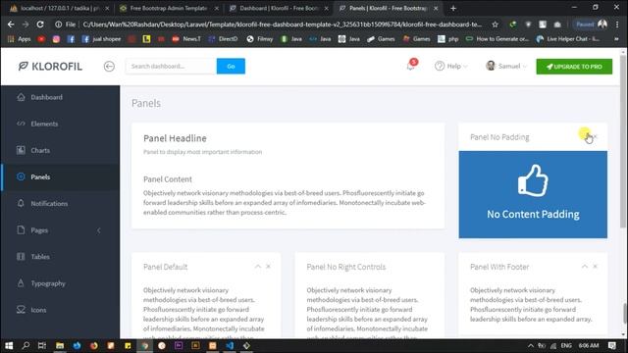Click the Go search button
Screen dimensions: 628x353
(231, 66)
